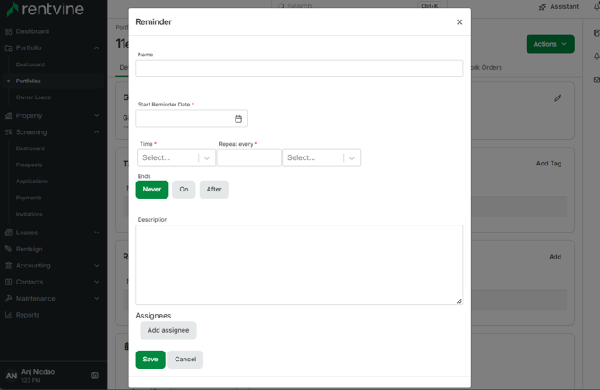Open Applications under Screening
The height and width of the screenshot is (390, 600).
coord(31,182)
